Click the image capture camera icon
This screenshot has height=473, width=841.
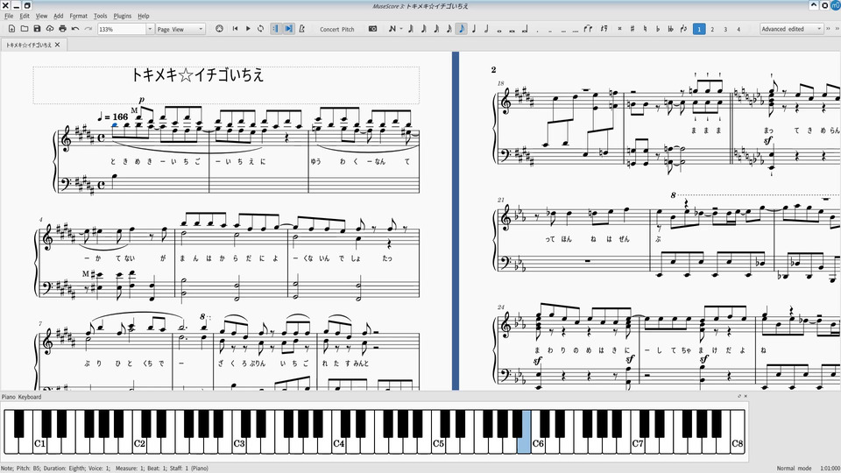(x=373, y=29)
